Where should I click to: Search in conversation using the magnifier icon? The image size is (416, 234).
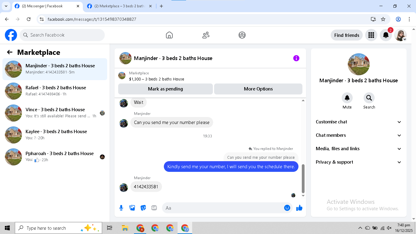[x=369, y=98]
